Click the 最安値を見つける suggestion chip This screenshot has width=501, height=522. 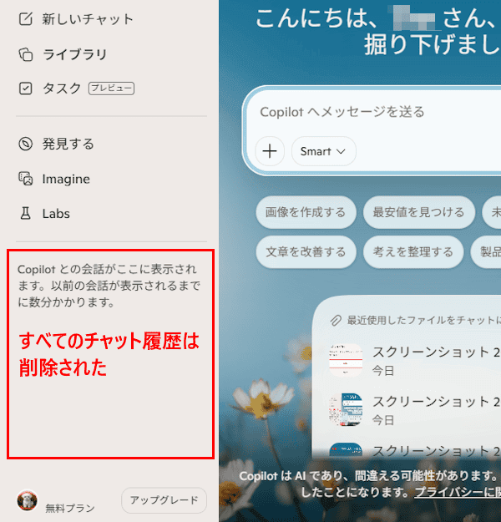[419, 212]
